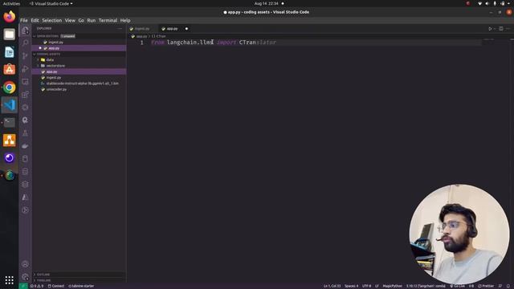The width and height of the screenshot is (514, 289).
Task: Select MagicPython language mode
Action: click(x=392, y=286)
